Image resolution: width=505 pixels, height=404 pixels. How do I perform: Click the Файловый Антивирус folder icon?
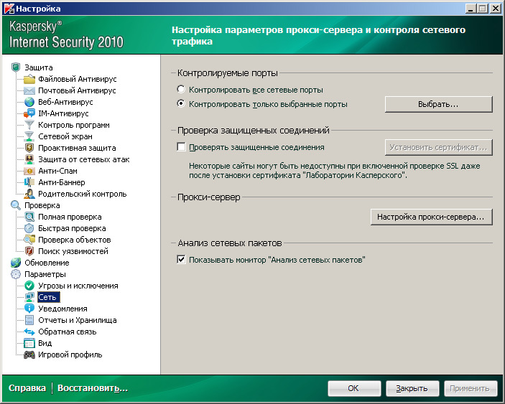click(x=29, y=79)
